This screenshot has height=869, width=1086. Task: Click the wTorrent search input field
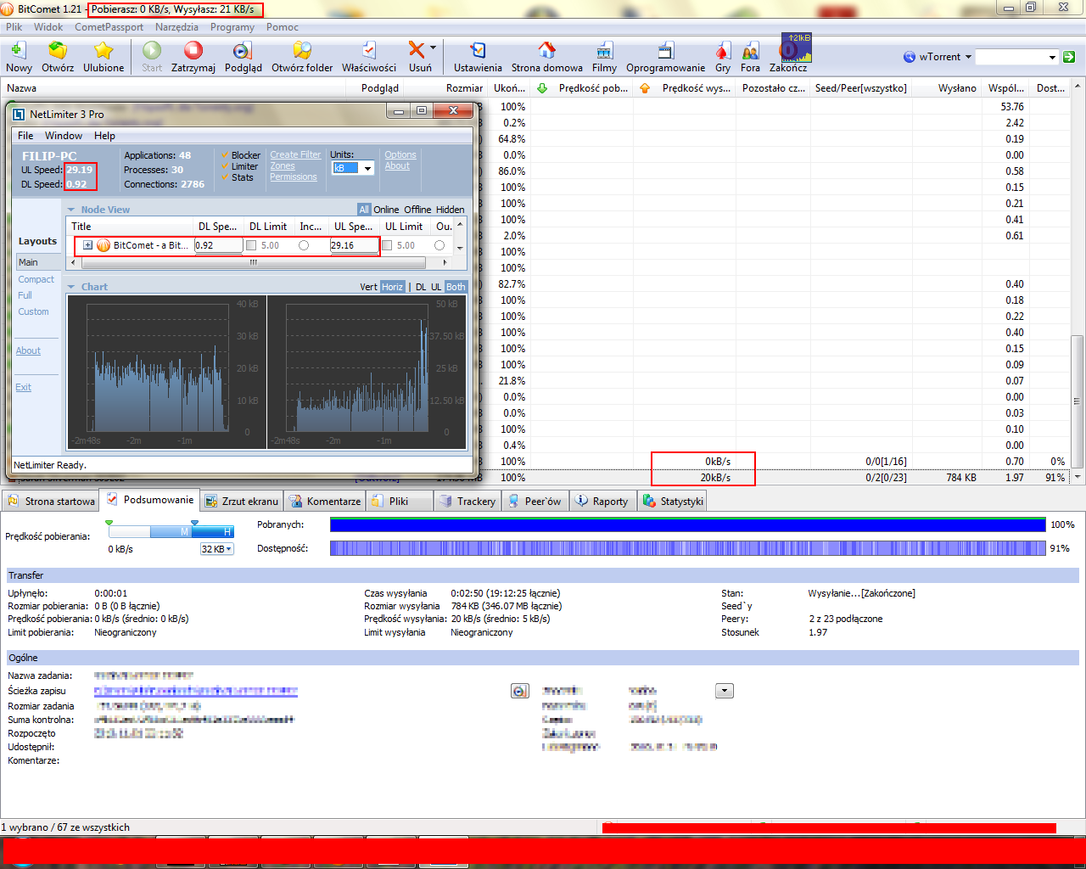pyautogui.click(x=1010, y=57)
